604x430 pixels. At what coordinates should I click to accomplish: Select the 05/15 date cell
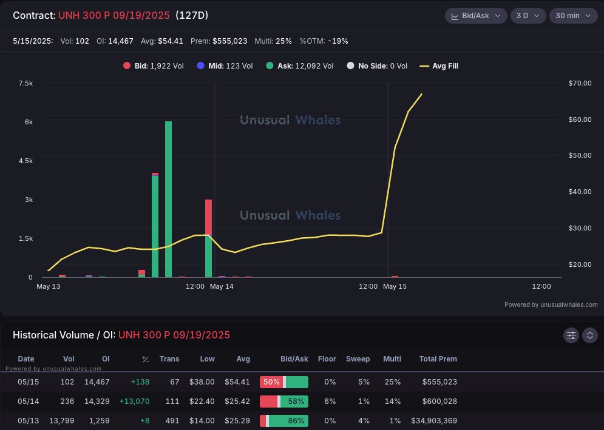(28, 382)
